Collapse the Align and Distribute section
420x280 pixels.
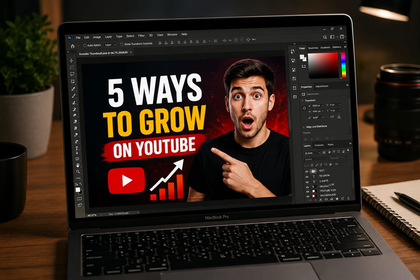[304, 127]
